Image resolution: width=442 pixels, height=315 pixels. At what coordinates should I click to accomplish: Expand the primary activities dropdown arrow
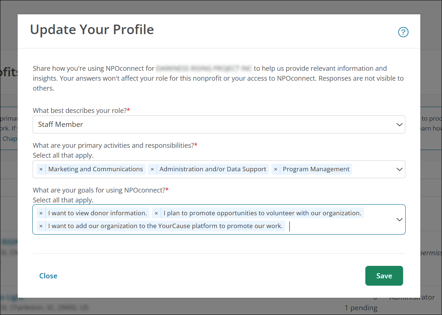[x=399, y=169]
